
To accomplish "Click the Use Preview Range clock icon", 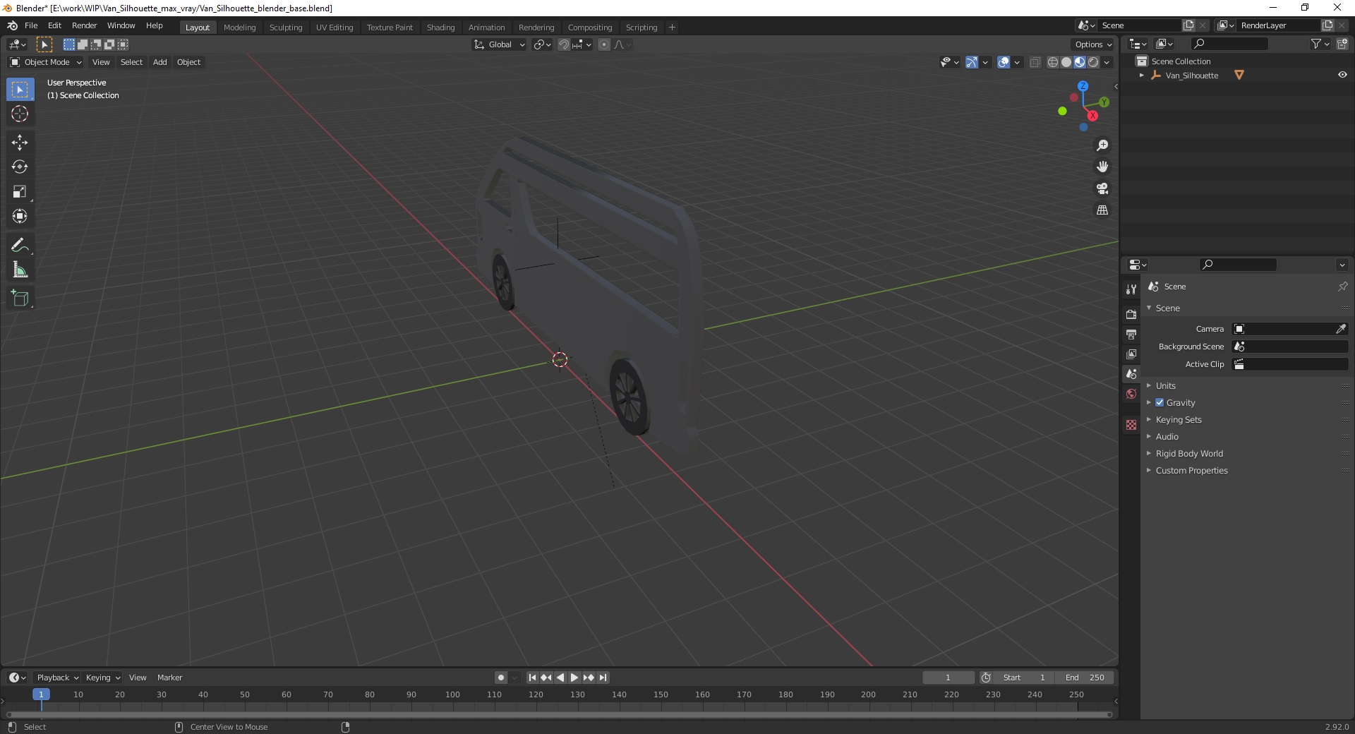I will tap(986, 678).
